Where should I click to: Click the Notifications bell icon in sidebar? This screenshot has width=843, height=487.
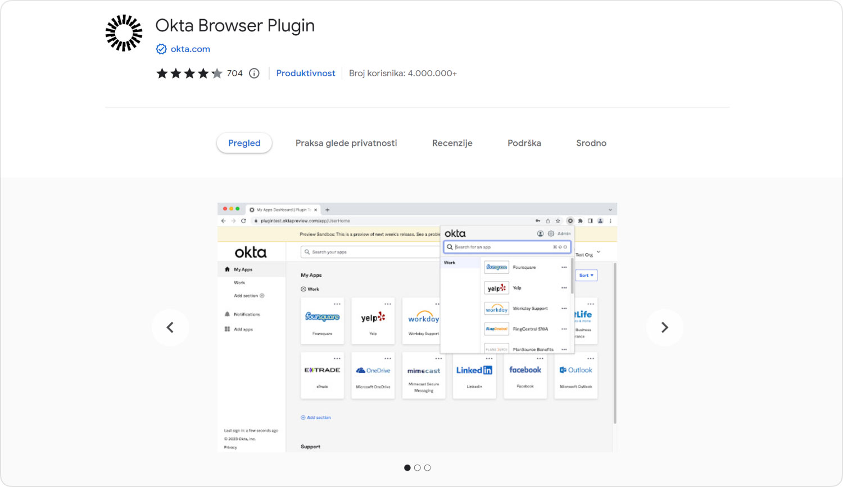point(227,314)
